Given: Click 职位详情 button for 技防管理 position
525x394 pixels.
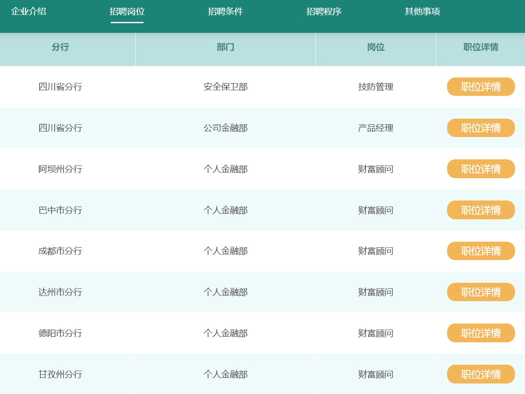Looking at the screenshot, I should pyautogui.click(x=481, y=87).
